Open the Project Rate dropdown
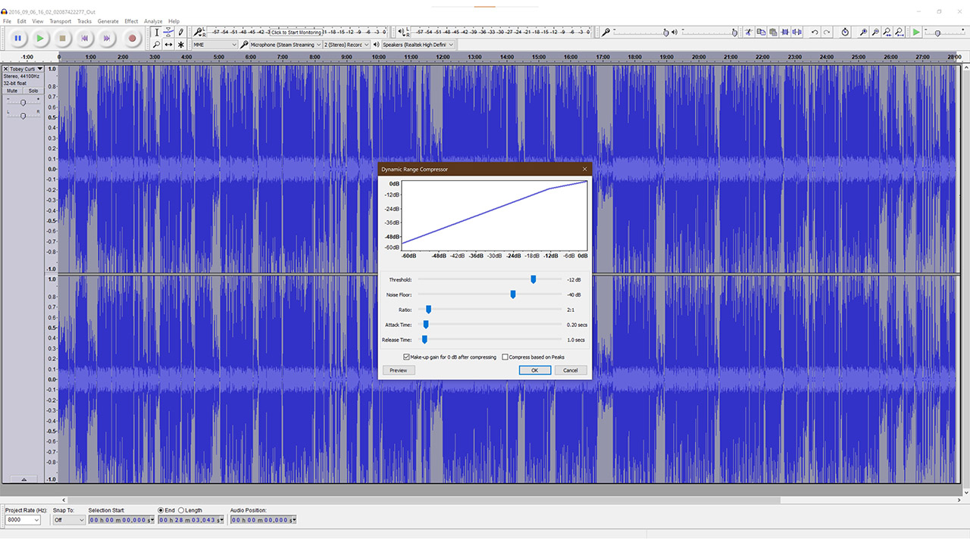Viewport: 970px width, 545px height. [x=23, y=520]
